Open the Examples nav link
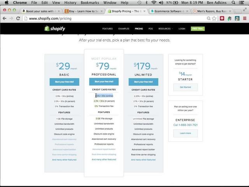 pos(124,29)
